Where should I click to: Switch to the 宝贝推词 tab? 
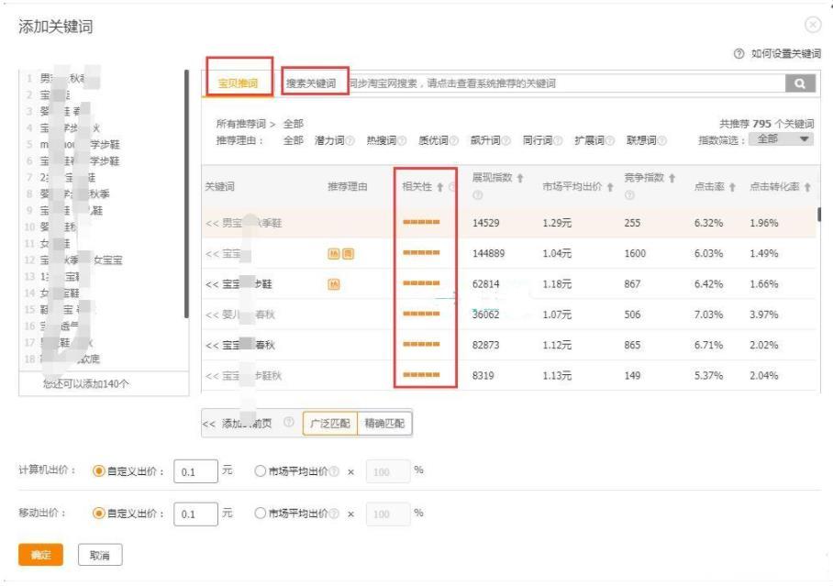pyautogui.click(x=237, y=83)
